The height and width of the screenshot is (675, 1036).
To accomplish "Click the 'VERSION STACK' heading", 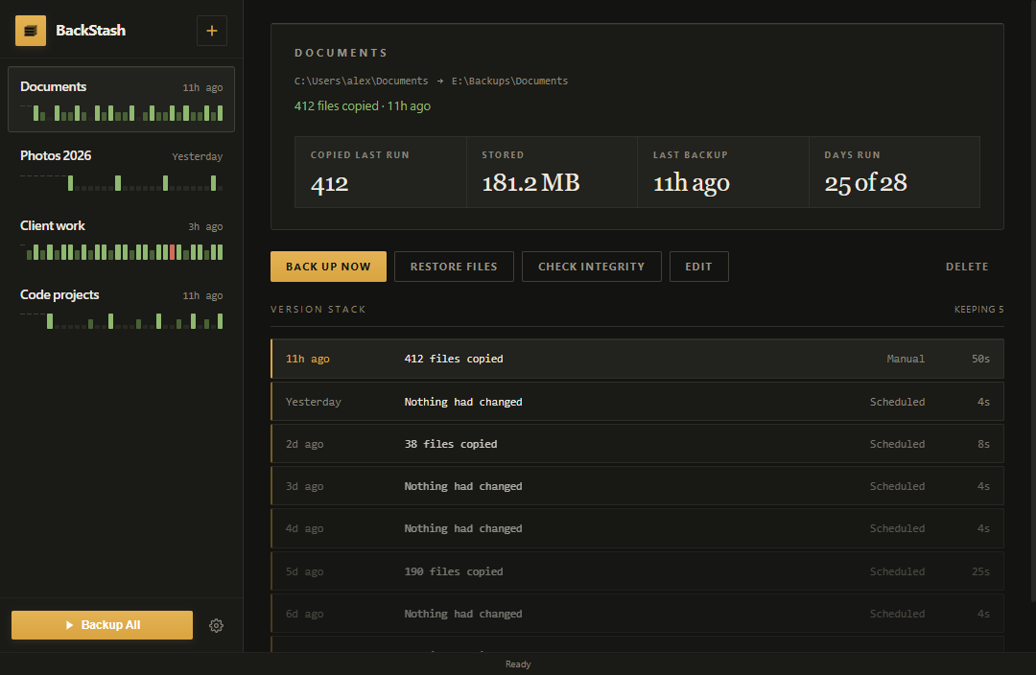I will [318, 309].
